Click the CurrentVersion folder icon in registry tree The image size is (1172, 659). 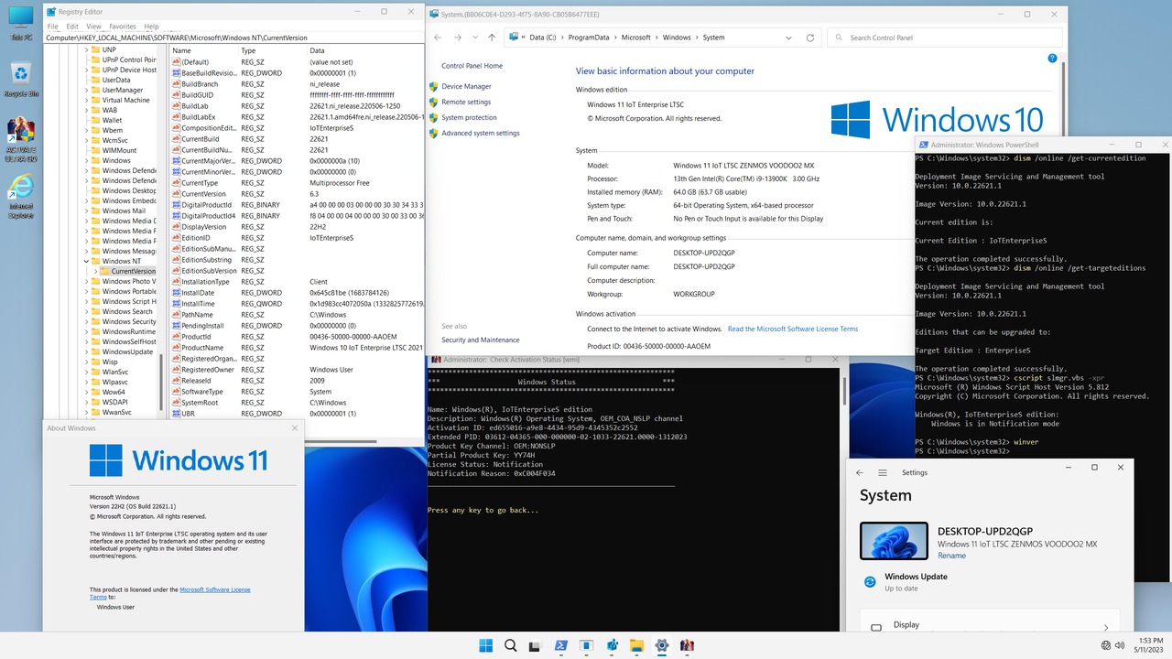click(x=104, y=271)
